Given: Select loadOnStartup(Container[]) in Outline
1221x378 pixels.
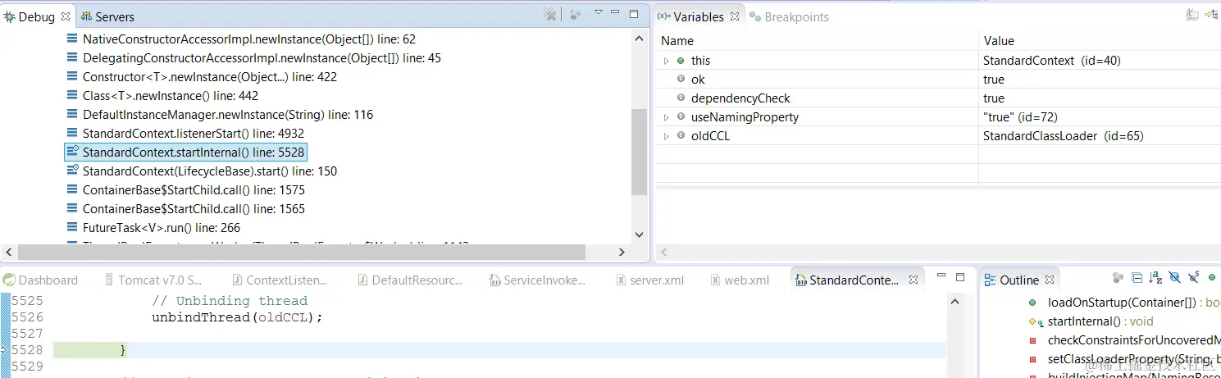Looking at the screenshot, I should click(x=1125, y=303).
